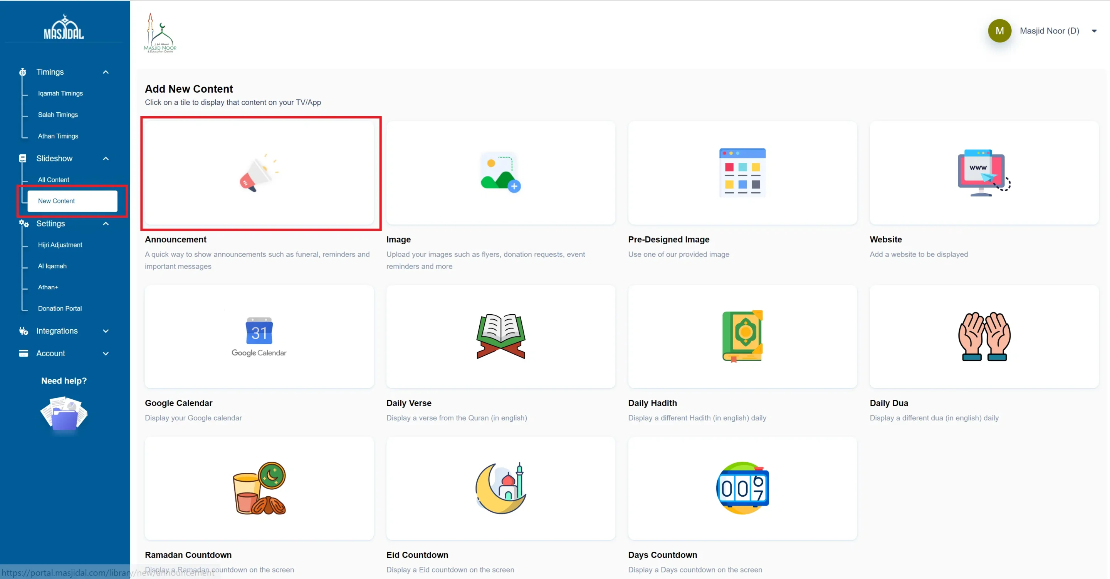
Task: Open the Announcement megaphone tile
Action: pos(259,173)
